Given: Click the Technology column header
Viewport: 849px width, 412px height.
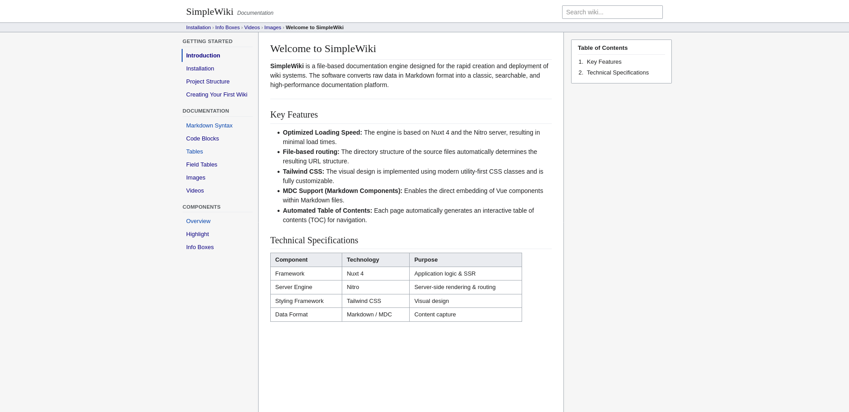Looking at the screenshot, I should 375,260.
